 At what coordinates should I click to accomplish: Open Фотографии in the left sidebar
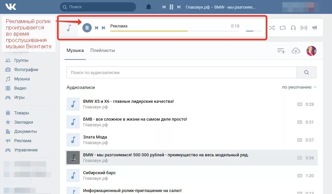[26, 69]
